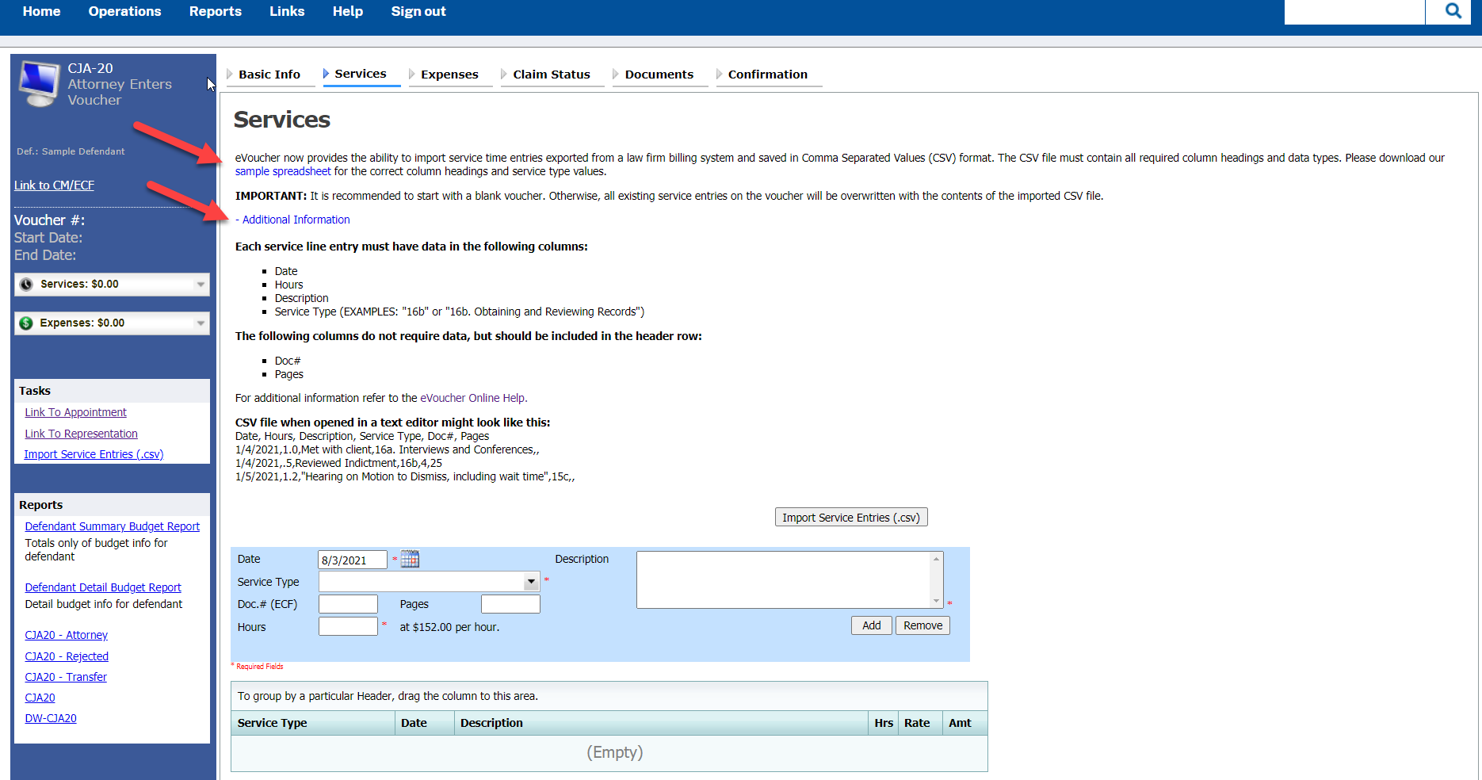Screen dimensions: 1482x780
Task: Click the clock icon on Services total bar
Action: pyautogui.click(x=25, y=283)
